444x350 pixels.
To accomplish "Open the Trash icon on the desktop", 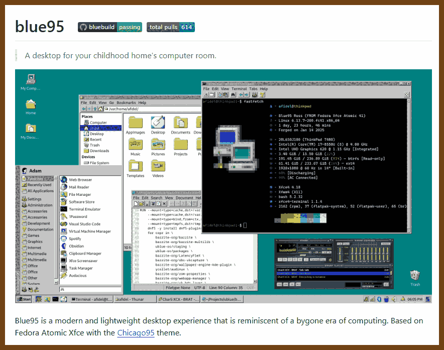I will (415, 278).
